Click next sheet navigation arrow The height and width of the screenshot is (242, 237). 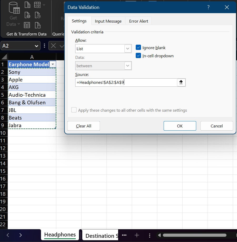(21, 235)
